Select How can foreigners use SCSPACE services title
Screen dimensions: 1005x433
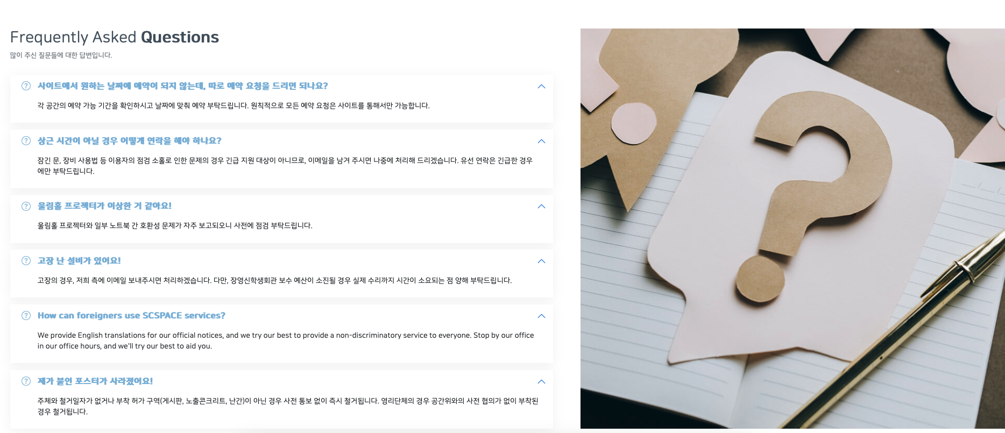131,316
